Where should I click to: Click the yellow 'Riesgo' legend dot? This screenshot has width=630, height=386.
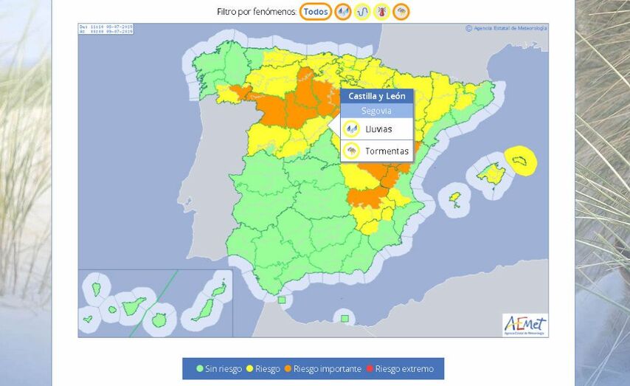pyautogui.click(x=250, y=369)
